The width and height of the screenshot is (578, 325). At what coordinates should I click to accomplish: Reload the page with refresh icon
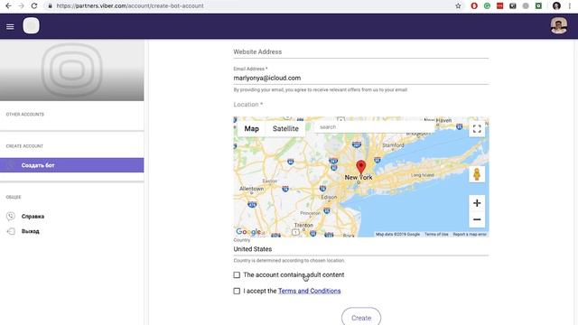coord(34,6)
